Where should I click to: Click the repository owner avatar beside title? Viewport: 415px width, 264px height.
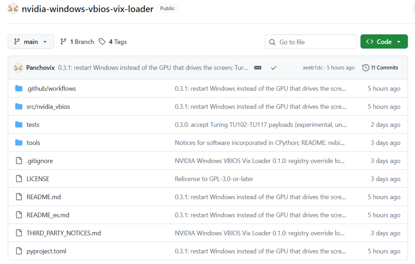pyautogui.click(x=13, y=9)
